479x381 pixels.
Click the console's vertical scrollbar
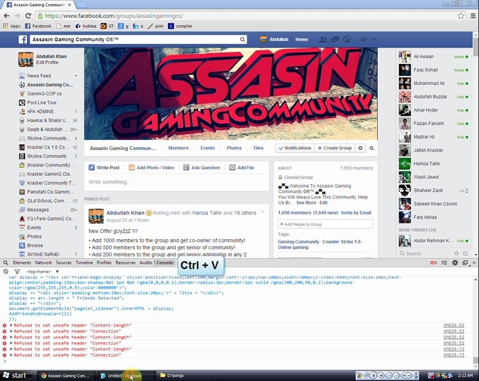point(476,360)
